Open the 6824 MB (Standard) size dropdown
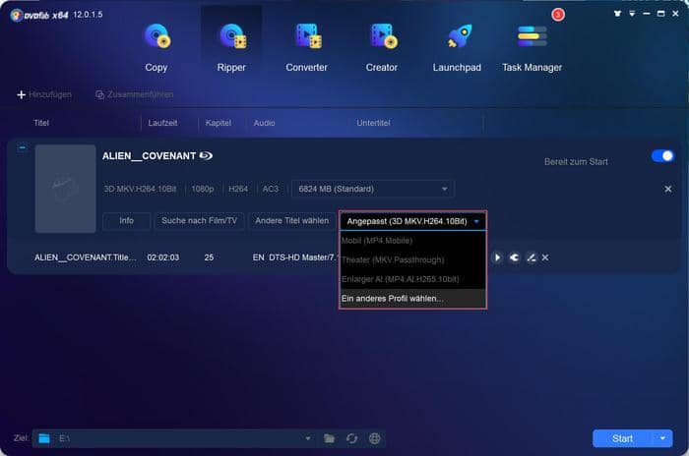Viewport: 689px width, 456px height. click(x=373, y=189)
